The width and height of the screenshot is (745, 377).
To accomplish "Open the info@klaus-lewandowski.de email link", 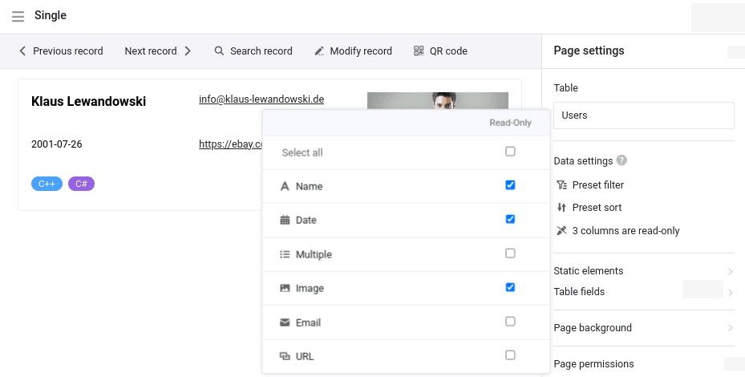I will (x=261, y=99).
